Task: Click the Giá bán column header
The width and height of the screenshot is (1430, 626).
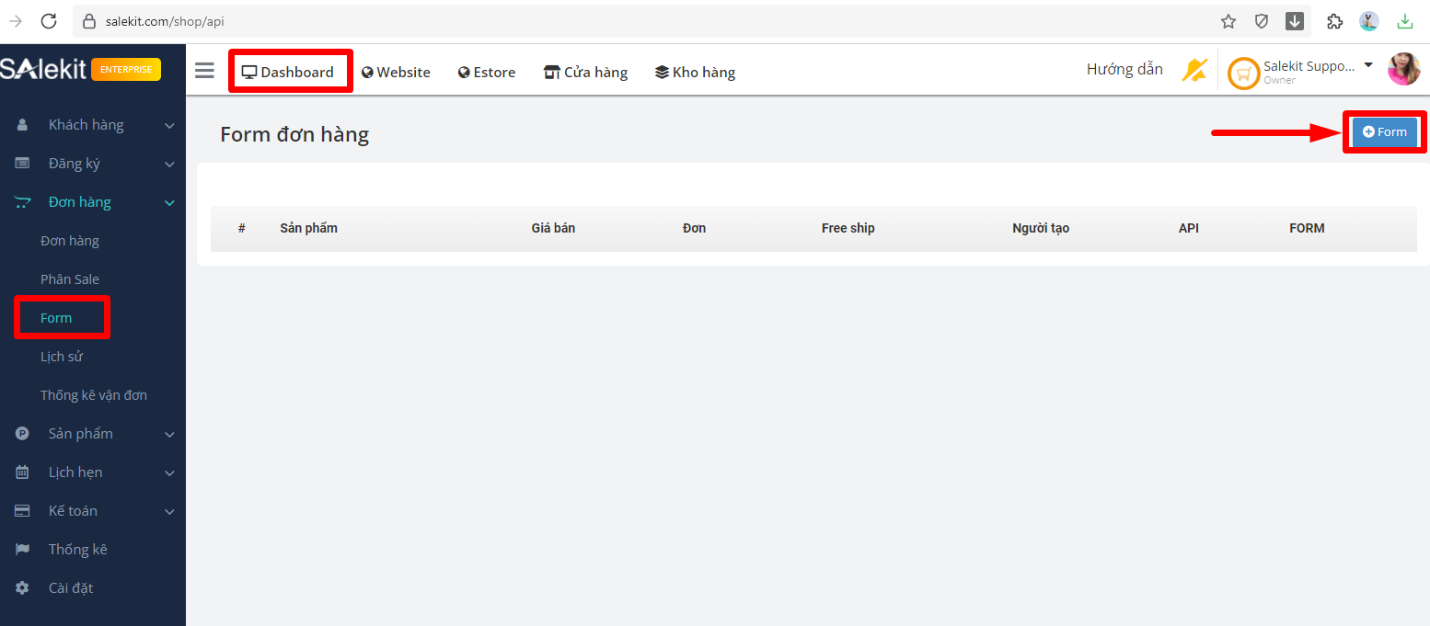Action: [553, 228]
